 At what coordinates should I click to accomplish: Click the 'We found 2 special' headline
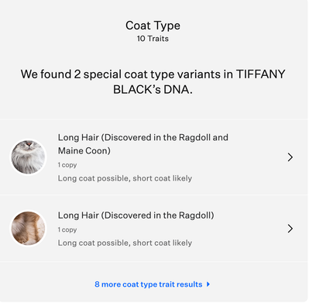153,82
